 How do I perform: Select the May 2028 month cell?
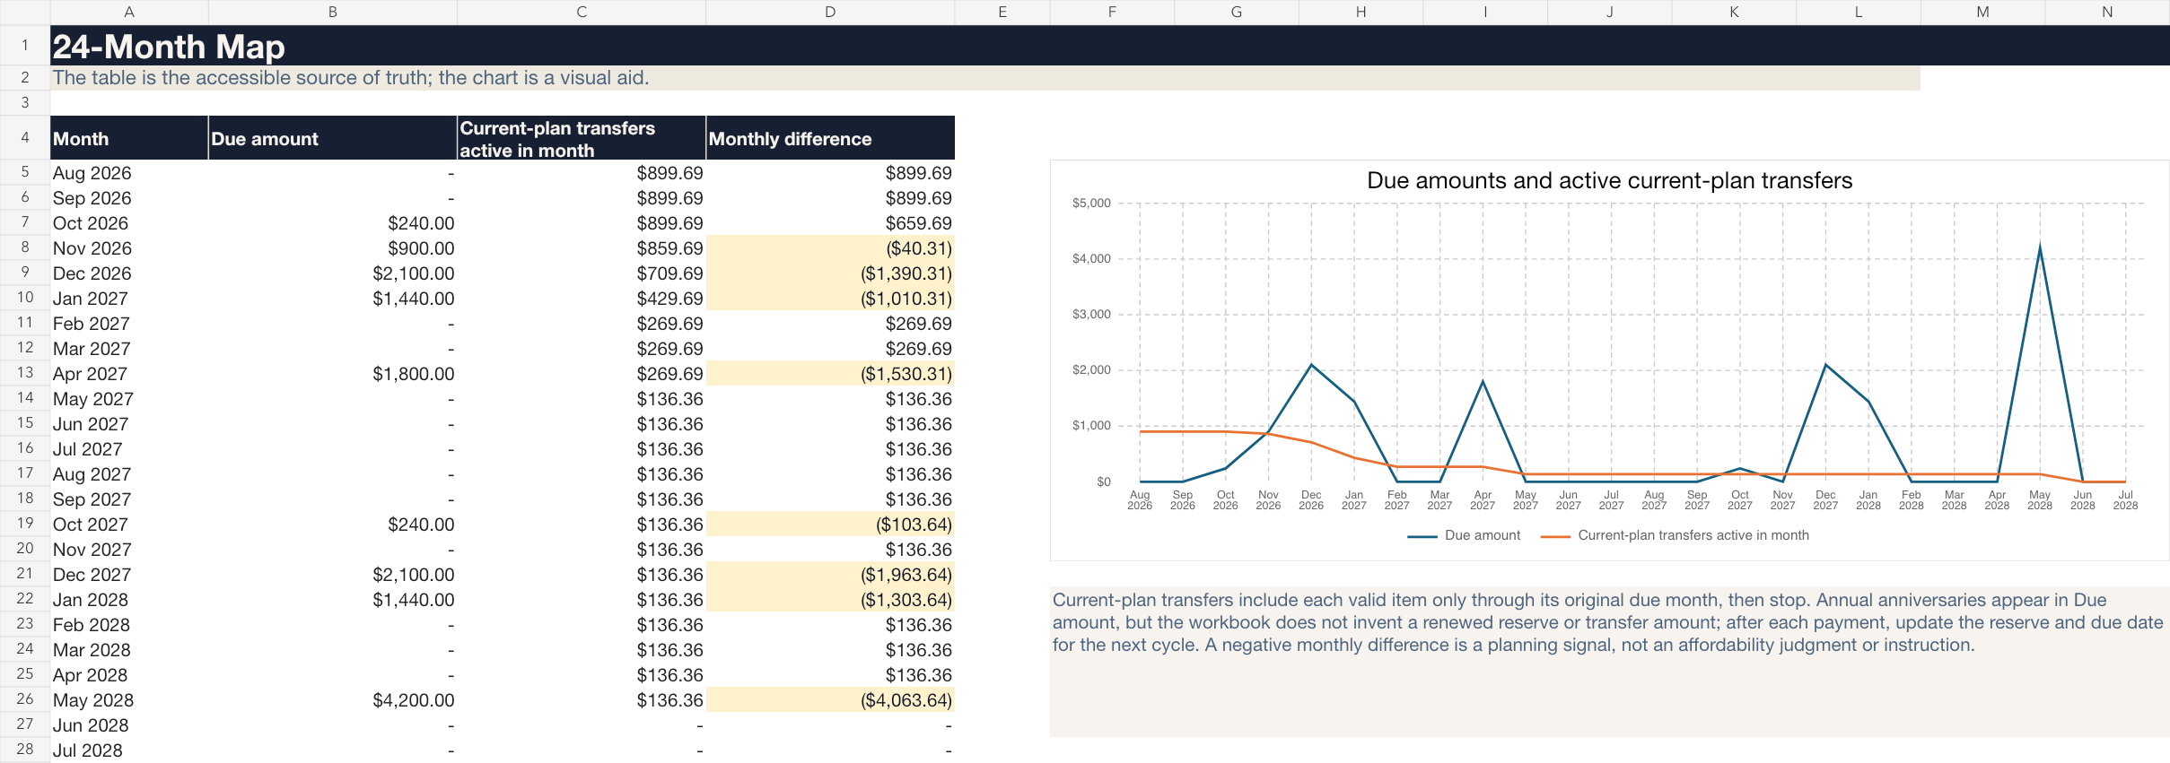pos(129,700)
